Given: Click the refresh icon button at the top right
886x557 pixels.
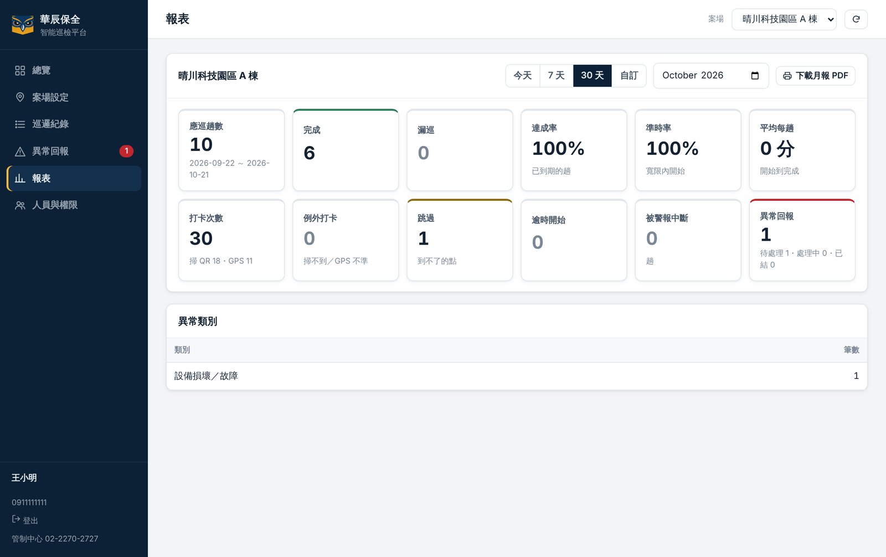Looking at the screenshot, I should click(856, 19).
